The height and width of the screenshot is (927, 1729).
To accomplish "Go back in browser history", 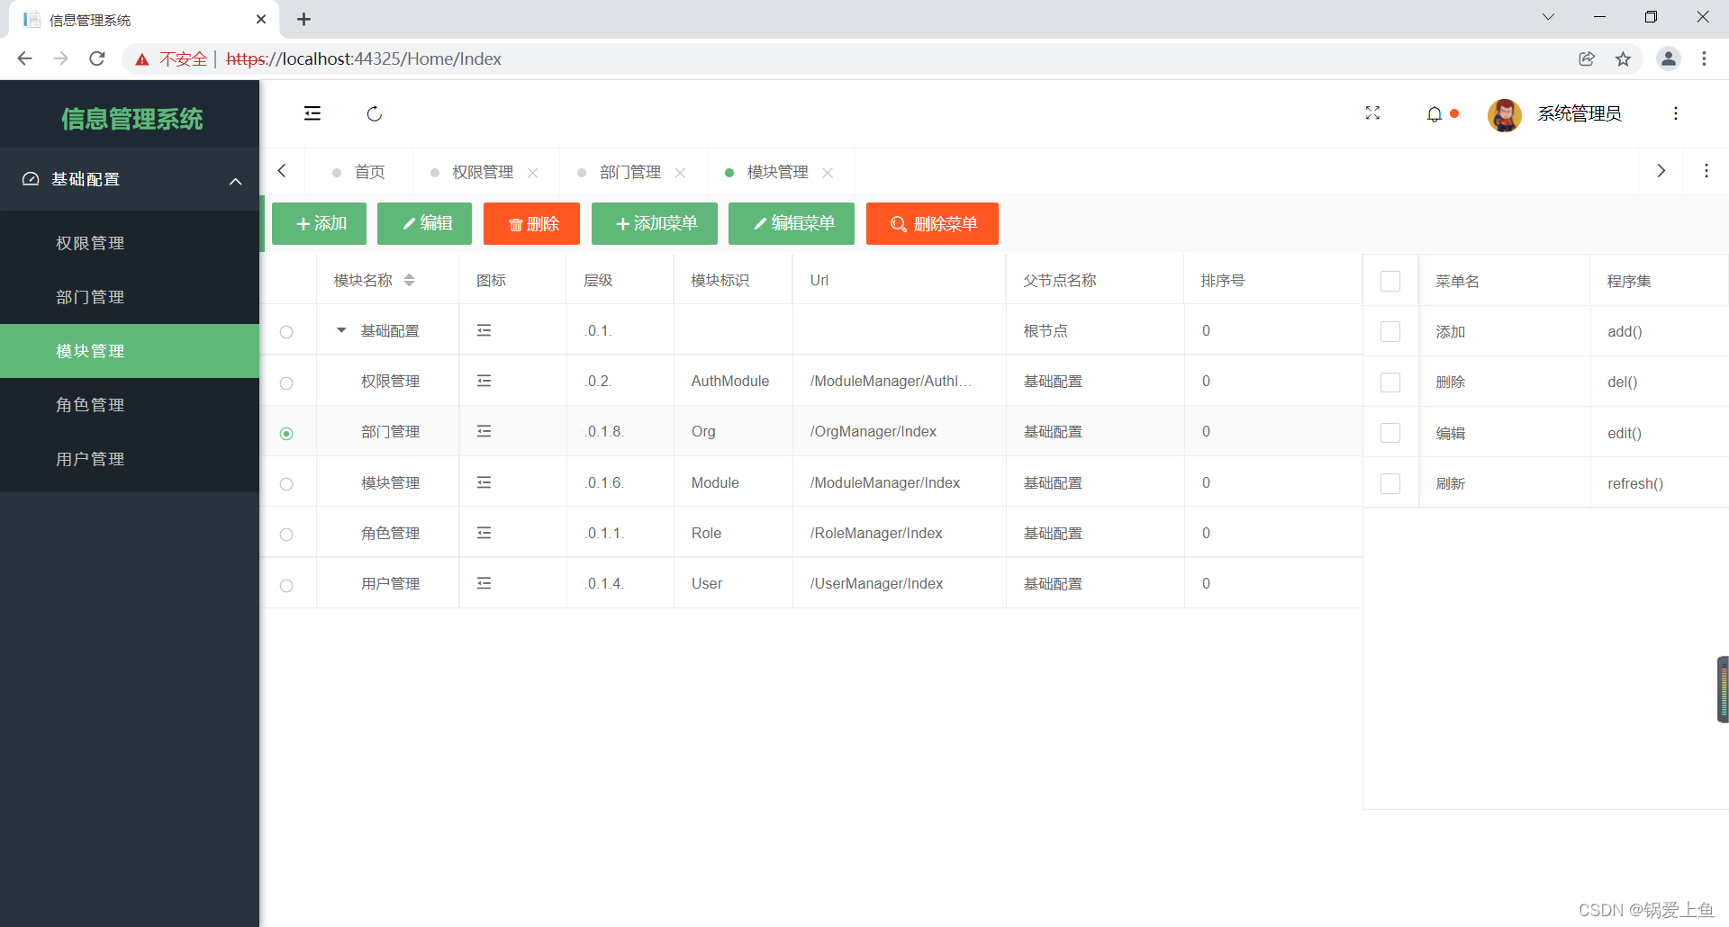I will click(x=25, y=58).
